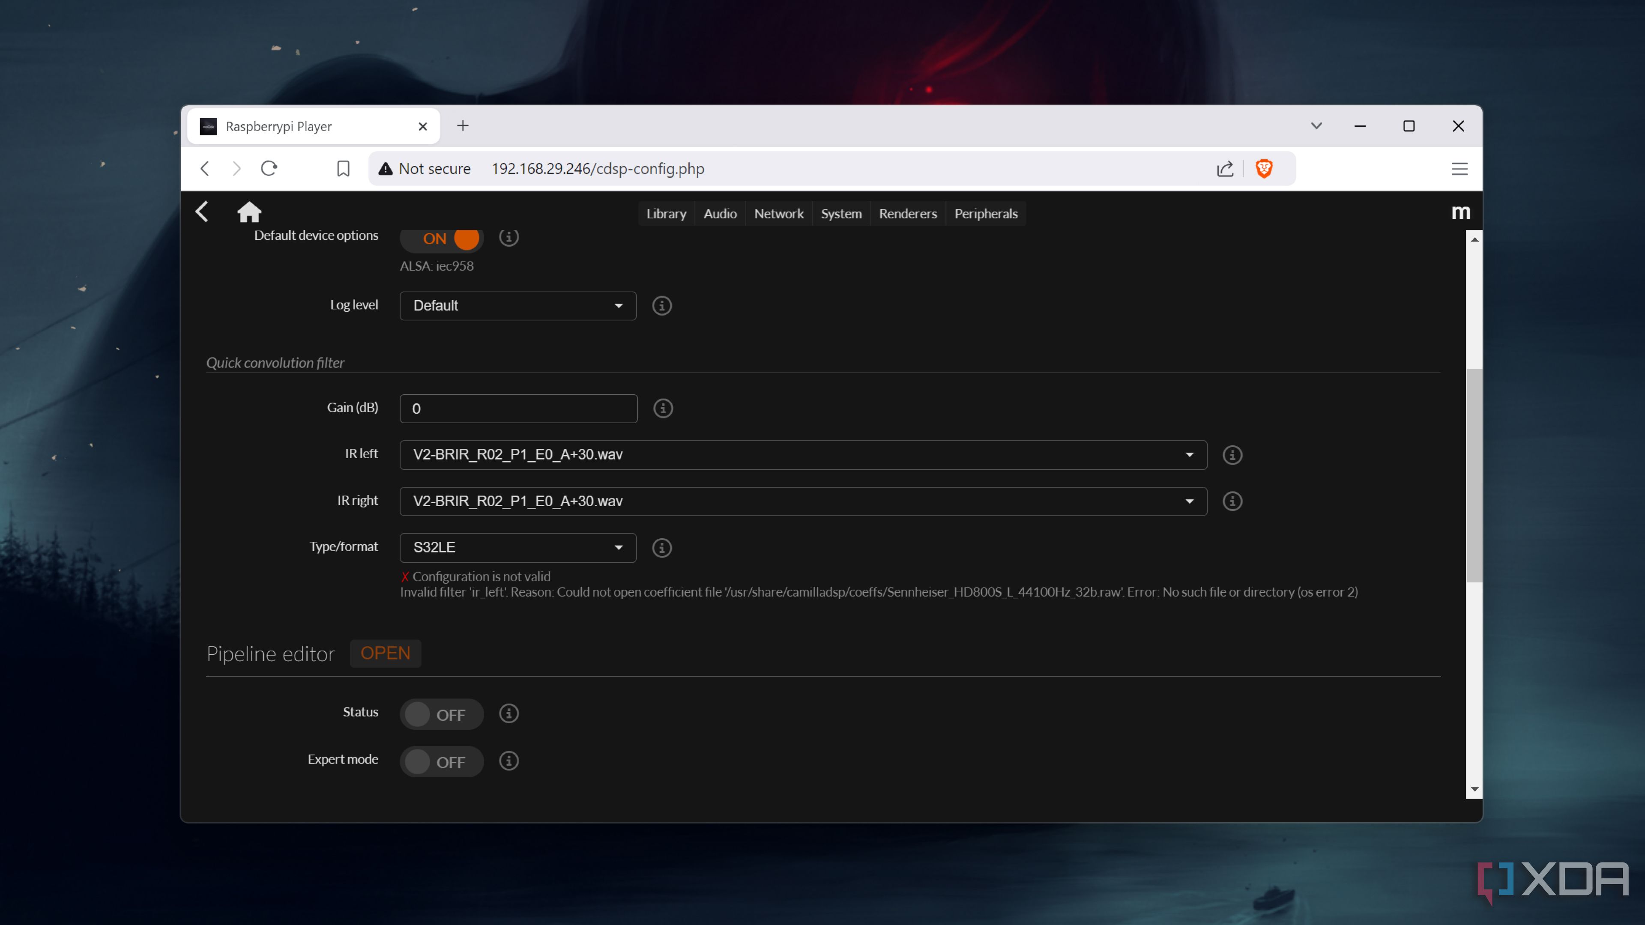The width and height of the screenshot is (1645, 925).
Task: Click the browser share icon
Action: click(x=1225, y=169)
